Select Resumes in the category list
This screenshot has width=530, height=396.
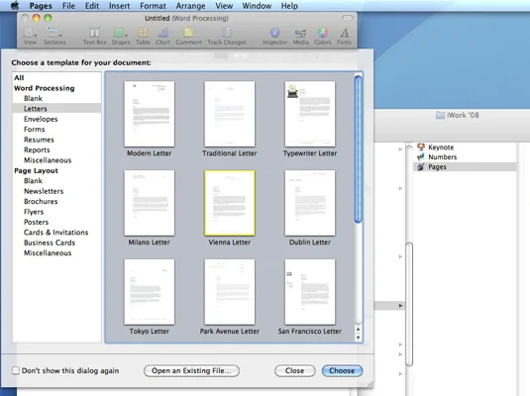[x=39, y=140]
